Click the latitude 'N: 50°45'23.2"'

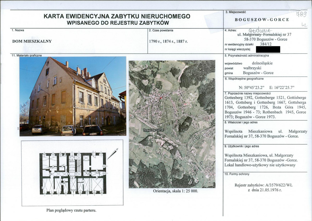point(251,88)
